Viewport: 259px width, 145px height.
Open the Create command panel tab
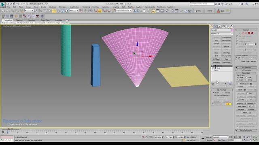212,26
